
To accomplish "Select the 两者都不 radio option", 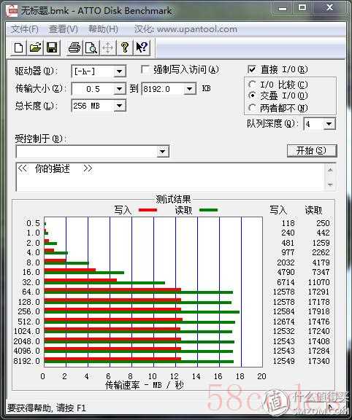I will point(252,108).
